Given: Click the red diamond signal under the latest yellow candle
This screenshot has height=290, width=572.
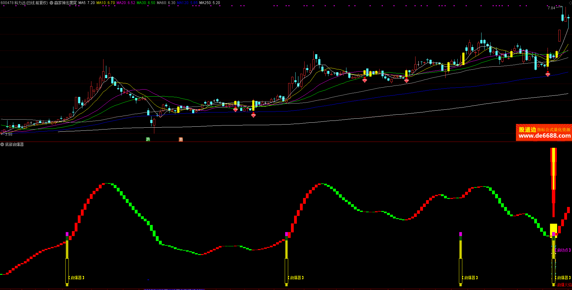Looking at the screenshot, I should 548,74.
